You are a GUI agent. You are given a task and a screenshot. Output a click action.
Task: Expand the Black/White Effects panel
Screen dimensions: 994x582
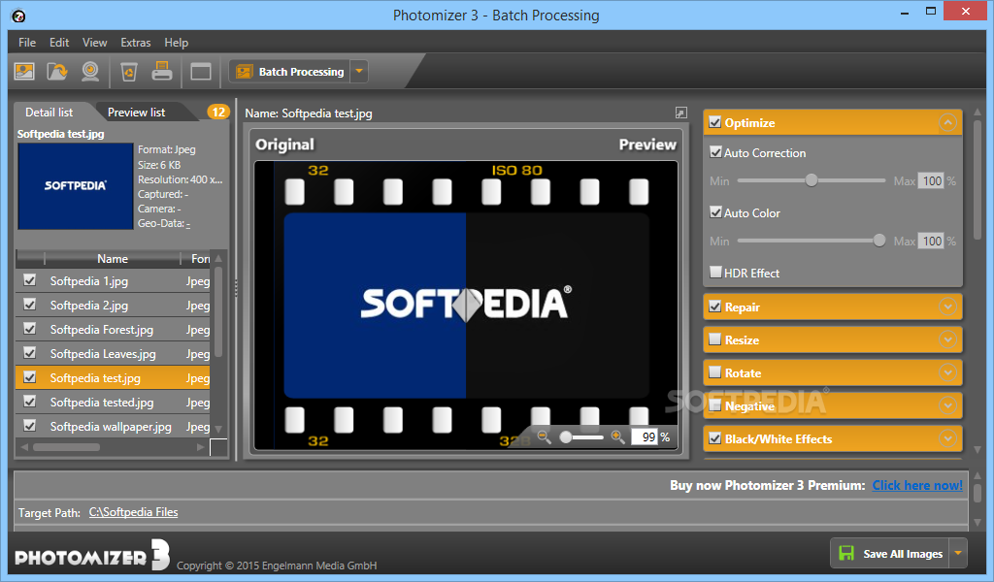pos(947,438)
